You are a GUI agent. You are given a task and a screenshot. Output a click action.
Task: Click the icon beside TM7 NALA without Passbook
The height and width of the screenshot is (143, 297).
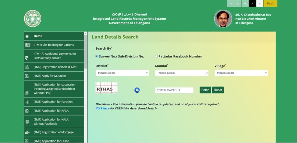[27, 122]
